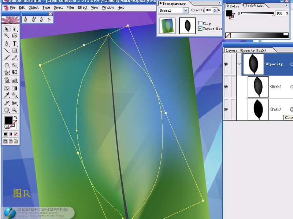This screenshot has height=219, width=293.
Task: Choose the Slice tool
Action: (7, 103)
